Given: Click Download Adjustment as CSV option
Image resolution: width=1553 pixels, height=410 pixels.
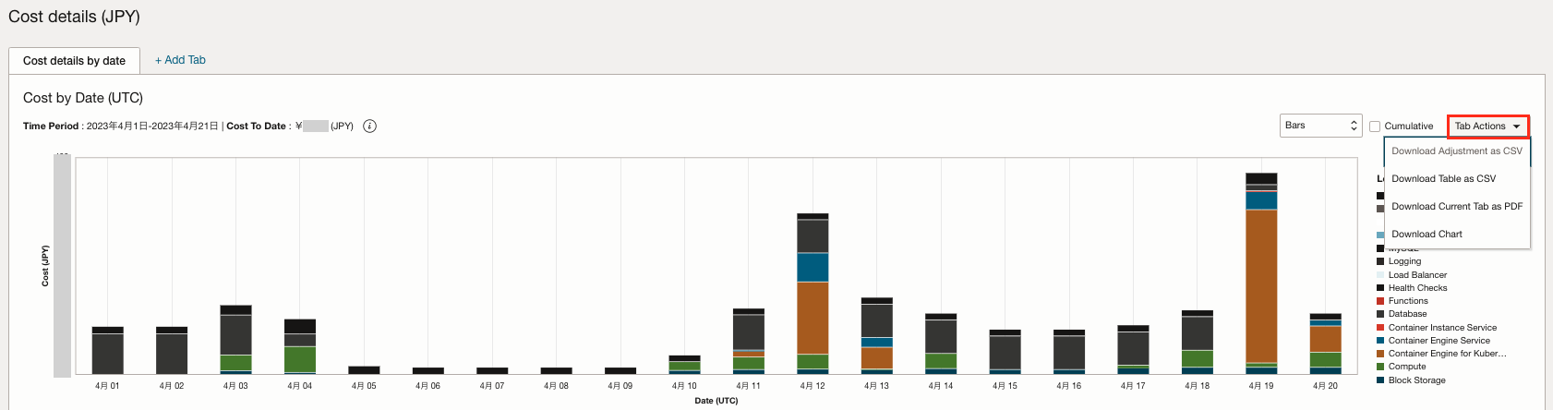Looking at the screenshot, I should coord(1456,151).
